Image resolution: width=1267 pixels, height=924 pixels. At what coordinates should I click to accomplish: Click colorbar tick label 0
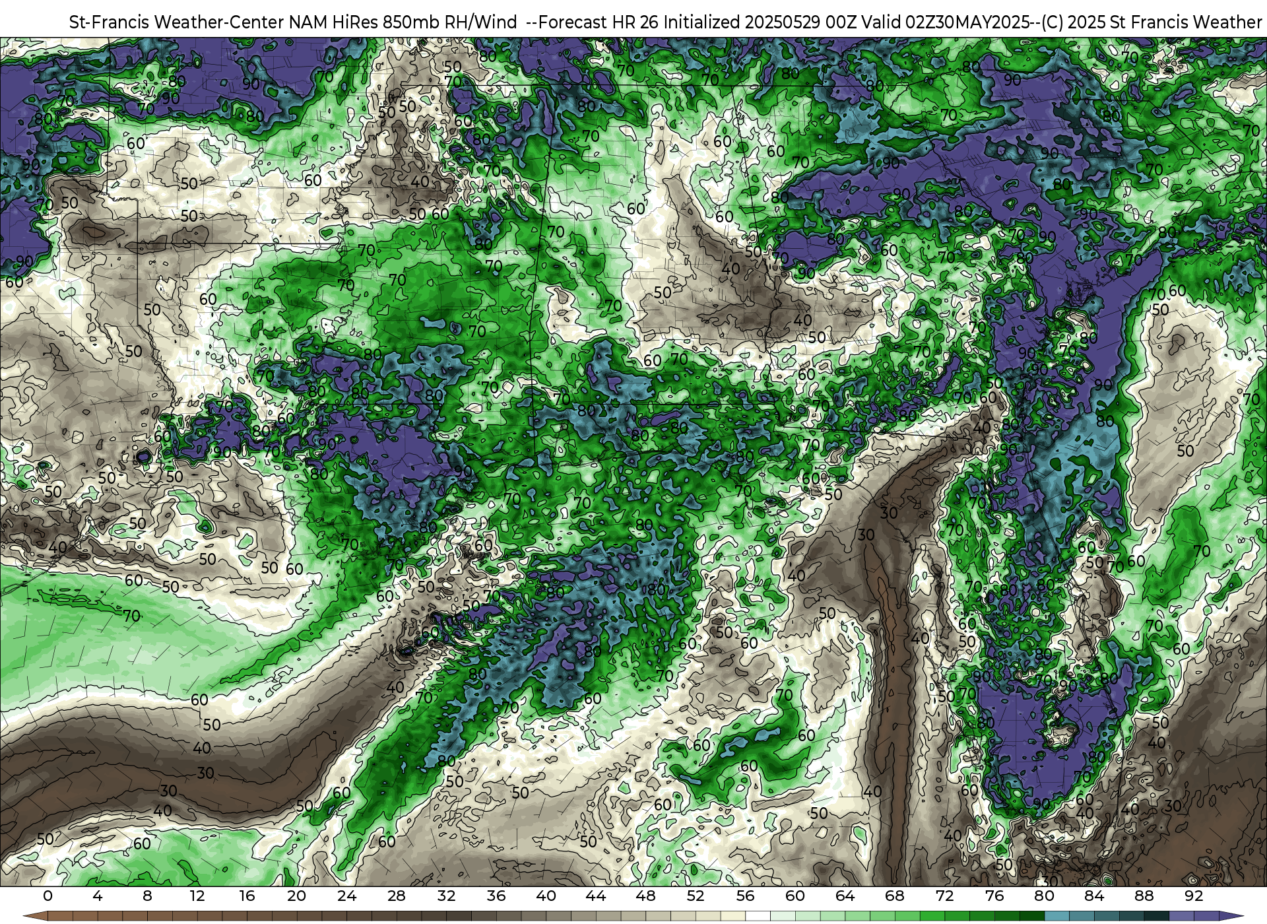point(48,896)
